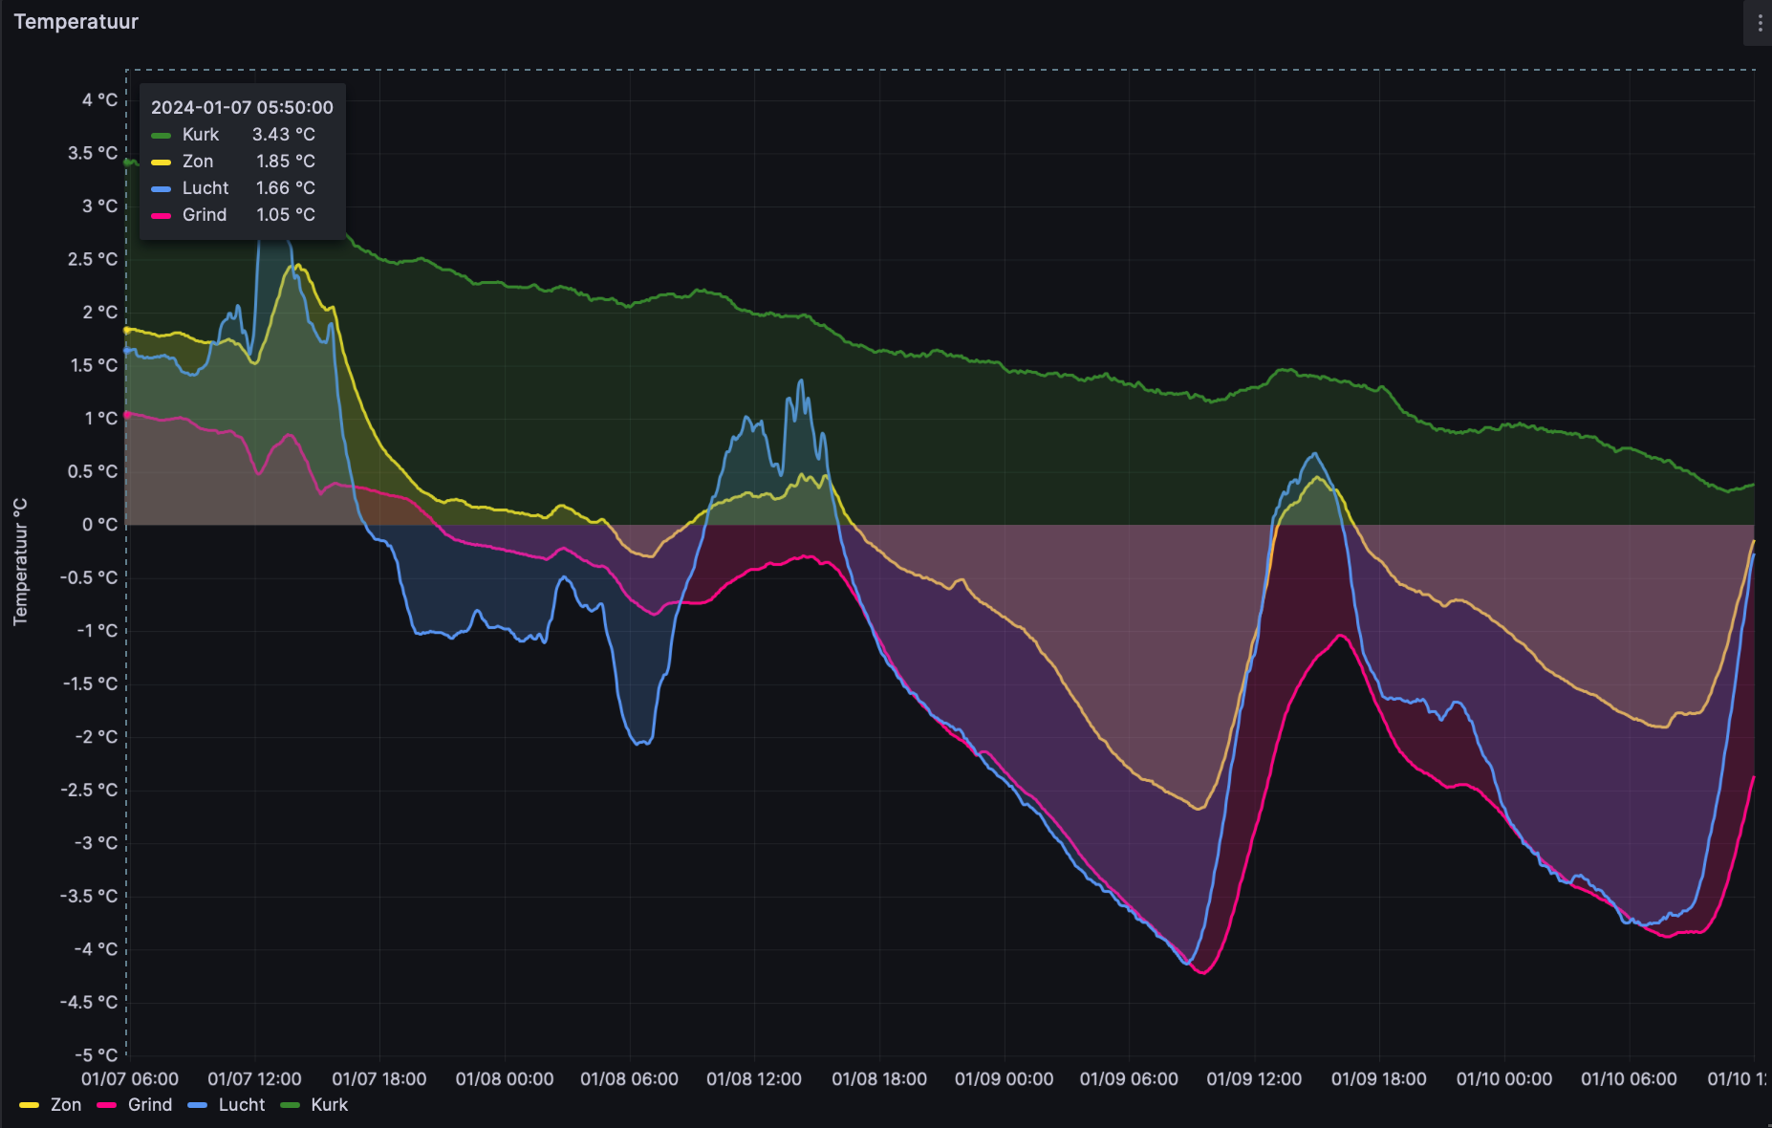Click the blue Lucht legend color swatch

tap(198, 1105)
